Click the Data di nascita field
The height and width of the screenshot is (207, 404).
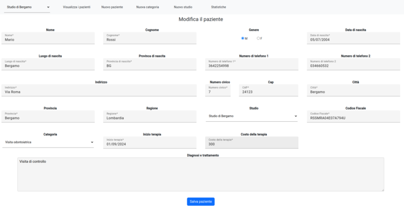tap(353, 38)
